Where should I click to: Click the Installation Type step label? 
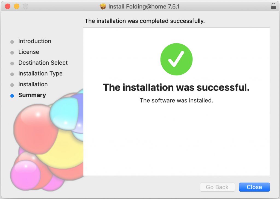pos(40,73)
